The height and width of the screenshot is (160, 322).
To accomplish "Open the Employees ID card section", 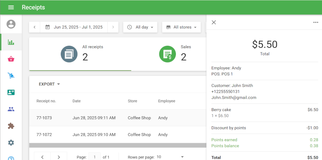I will click(x=11, y=92).
